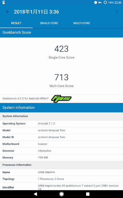Select the Android 7.1.2 value
Screen dimensions: 123x198
click(46, 123)
